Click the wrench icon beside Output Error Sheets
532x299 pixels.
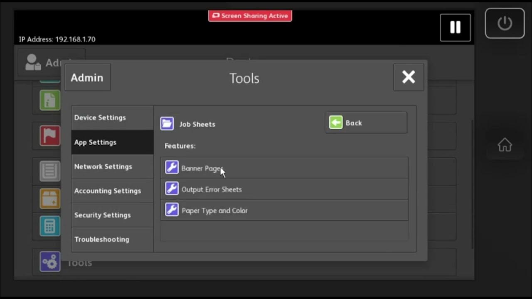pyautogui.click(x=172, y=189)
